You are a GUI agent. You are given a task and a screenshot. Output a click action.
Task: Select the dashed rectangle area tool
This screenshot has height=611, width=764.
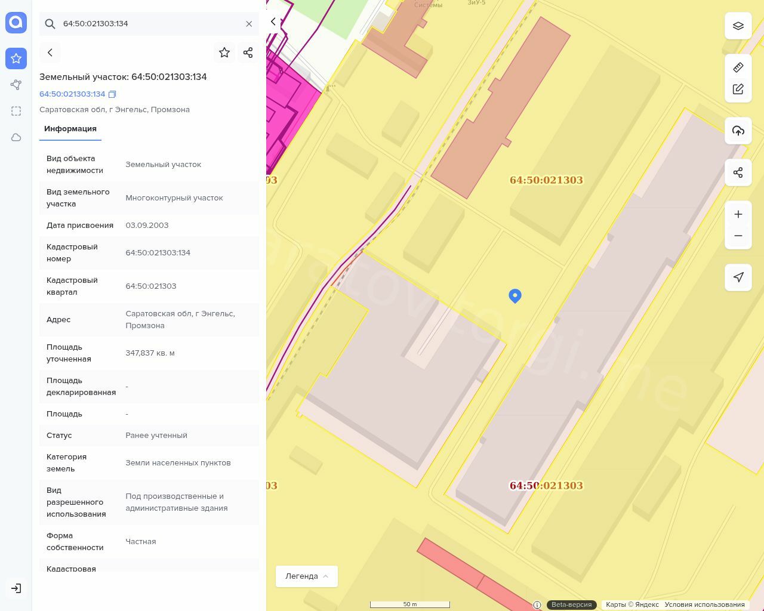click(16, 111)
